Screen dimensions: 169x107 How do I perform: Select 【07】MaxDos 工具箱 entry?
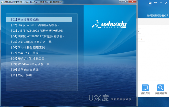(25, 53)
